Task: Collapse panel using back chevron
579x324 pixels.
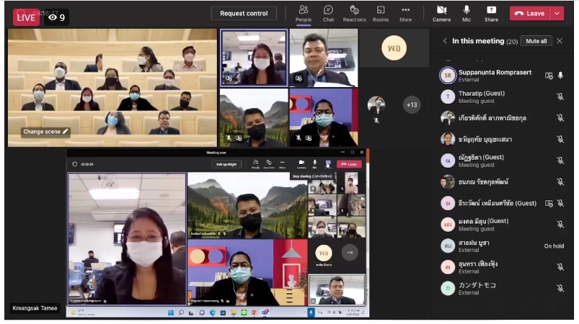Action: coord(445,41)
